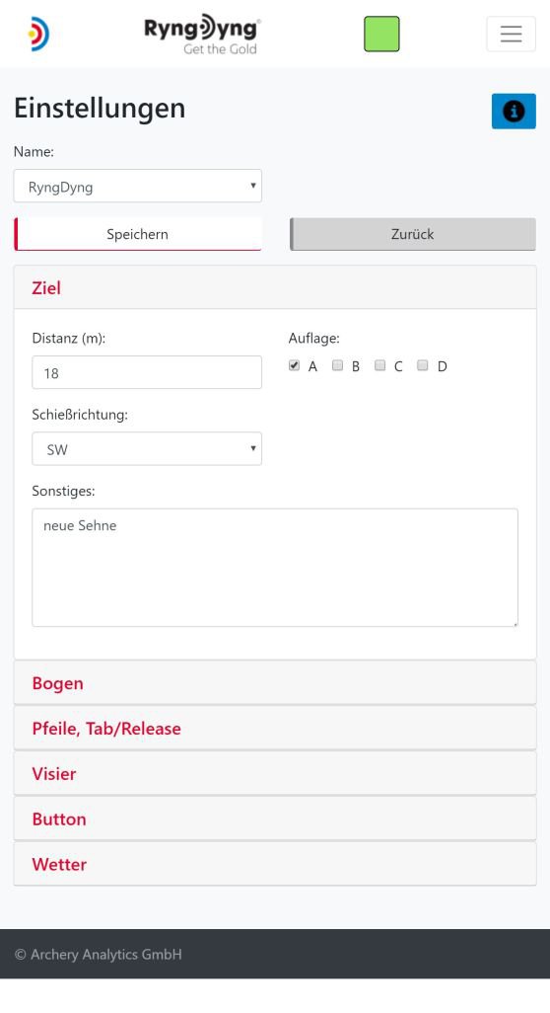
Task: Check Auflage option B
Action: tap(337, 365)
